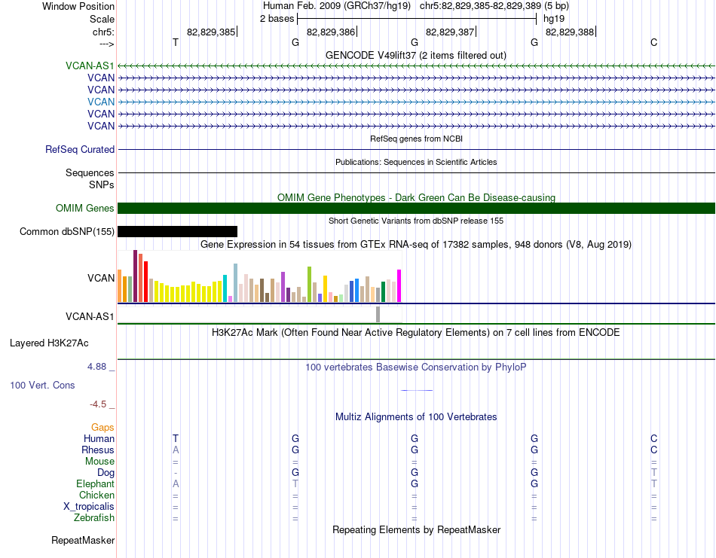Click the Dog species label

click(x=106, y=473)
